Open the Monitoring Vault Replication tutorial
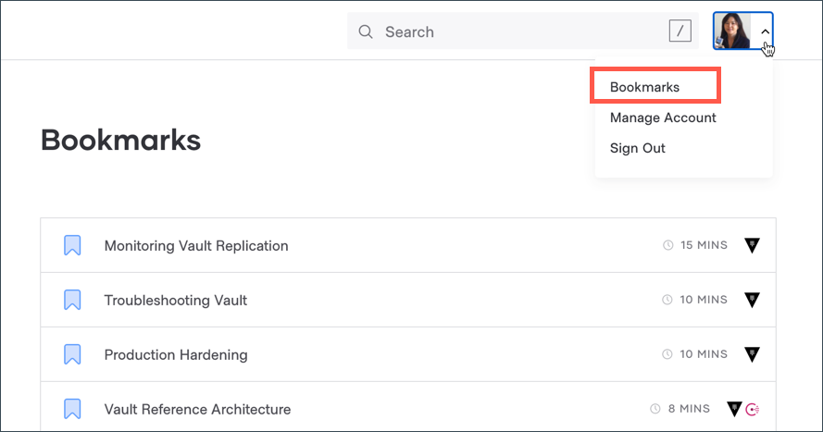The height and width of the screenshot is (432, 823). pos(196,246)
